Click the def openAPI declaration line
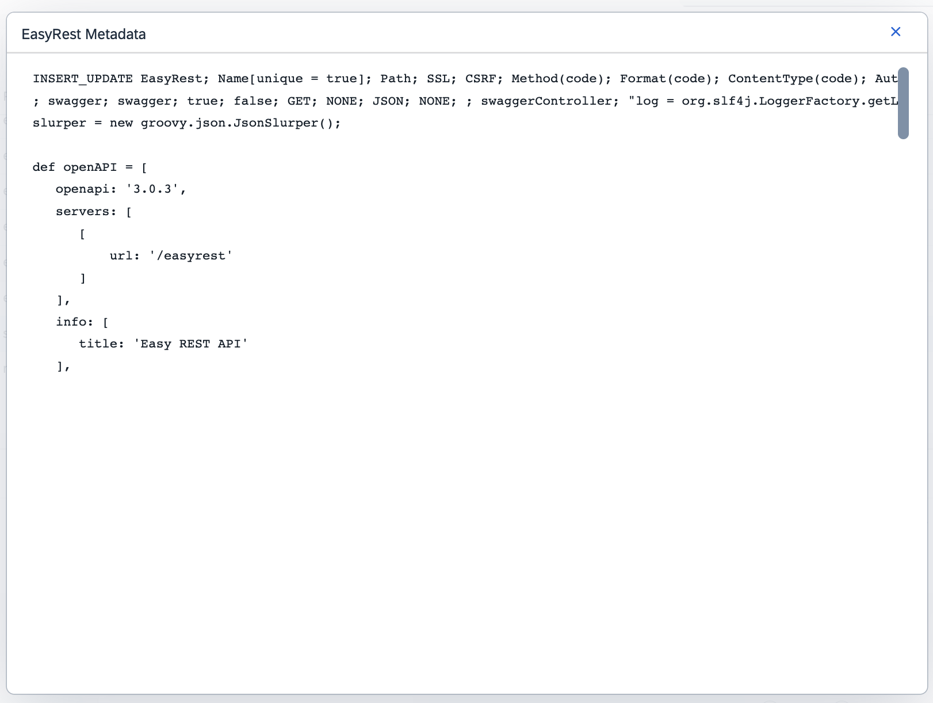933x703 pixels. click(90, 167)
